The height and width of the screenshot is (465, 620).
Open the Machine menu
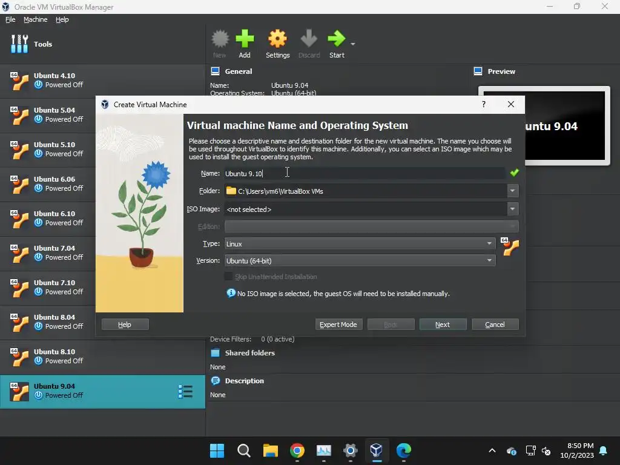(35, 19)
